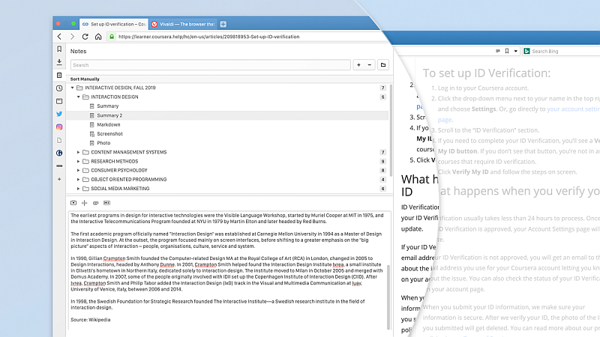Image resolution: width=600 pixels, height=337 pixels.
Task: Expand the CONTENT MANAGEMENT SYSTEMS folder
Action: pos(79,152)
